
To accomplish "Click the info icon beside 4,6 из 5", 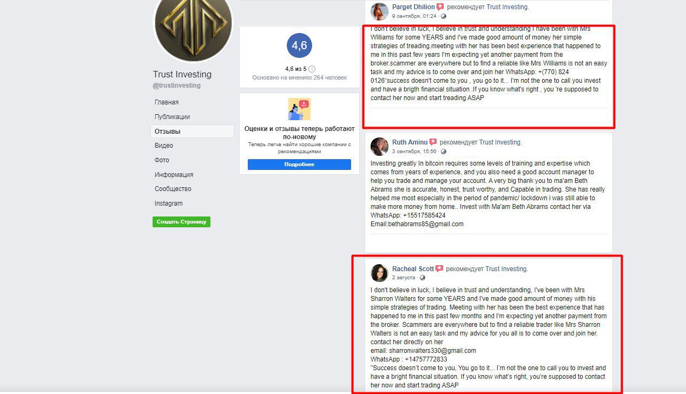I will (x=312, y=69).
